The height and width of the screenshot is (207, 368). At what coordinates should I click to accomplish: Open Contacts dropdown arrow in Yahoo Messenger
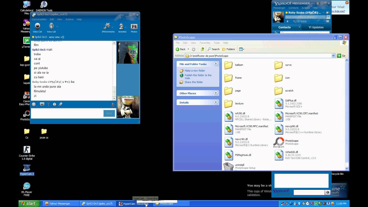299,27
